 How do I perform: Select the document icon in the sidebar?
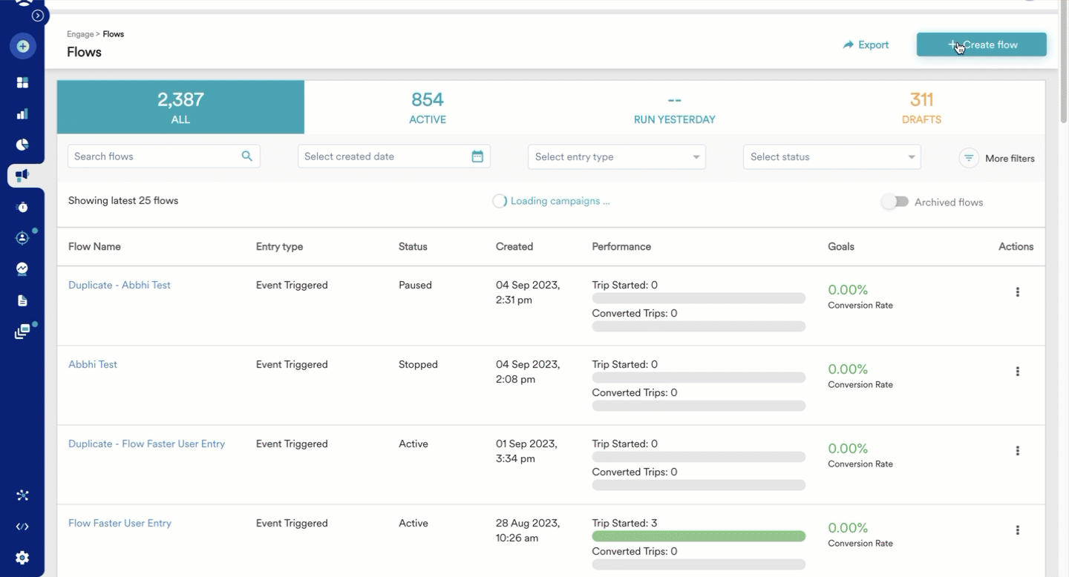[x=22, y=300]
